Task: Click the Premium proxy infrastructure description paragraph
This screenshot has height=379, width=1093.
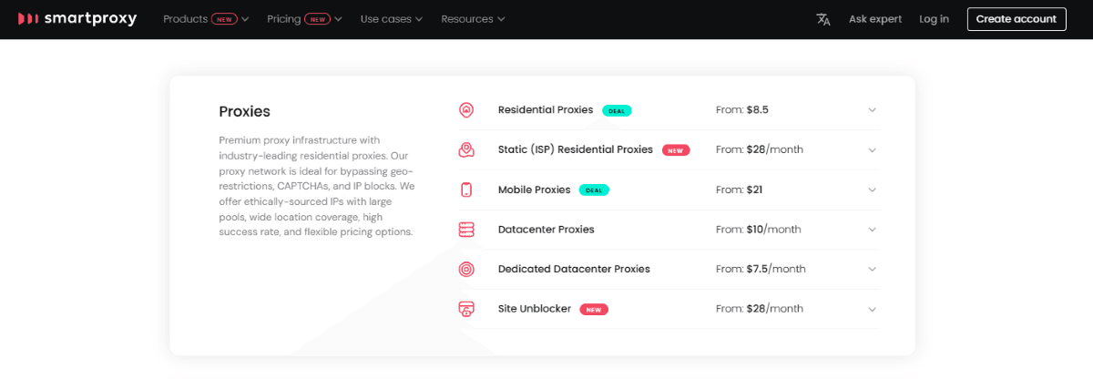Action: coord(317,186)
